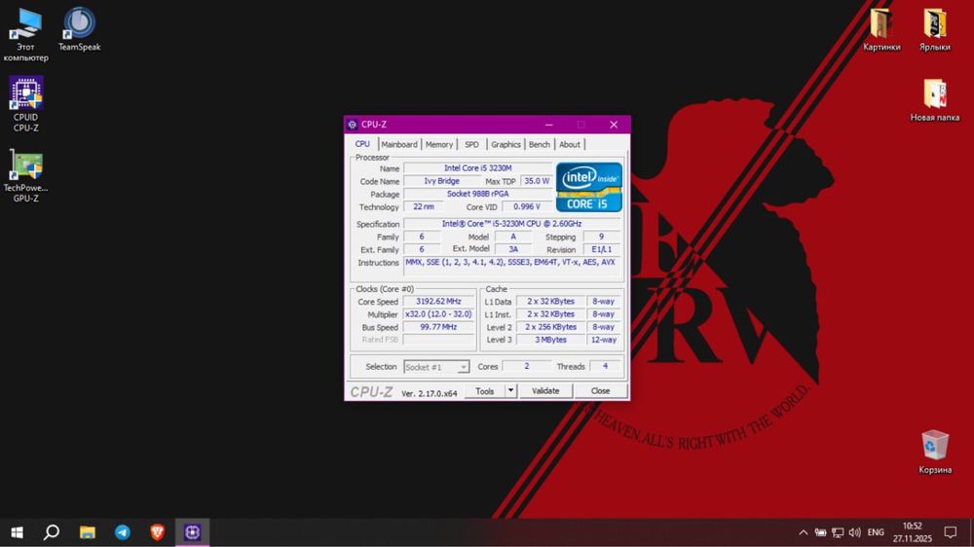Open File Explorer from taskbar
974x547 pixels.
click(87, 532)
